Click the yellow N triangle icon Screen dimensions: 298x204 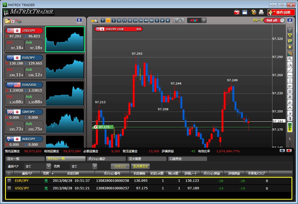click(290, 35)
